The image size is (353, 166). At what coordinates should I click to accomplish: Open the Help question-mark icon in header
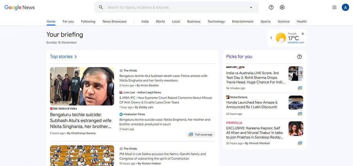[x=271, y=8]
